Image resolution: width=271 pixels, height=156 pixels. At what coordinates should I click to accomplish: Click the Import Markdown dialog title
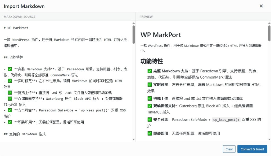point(24,6)
